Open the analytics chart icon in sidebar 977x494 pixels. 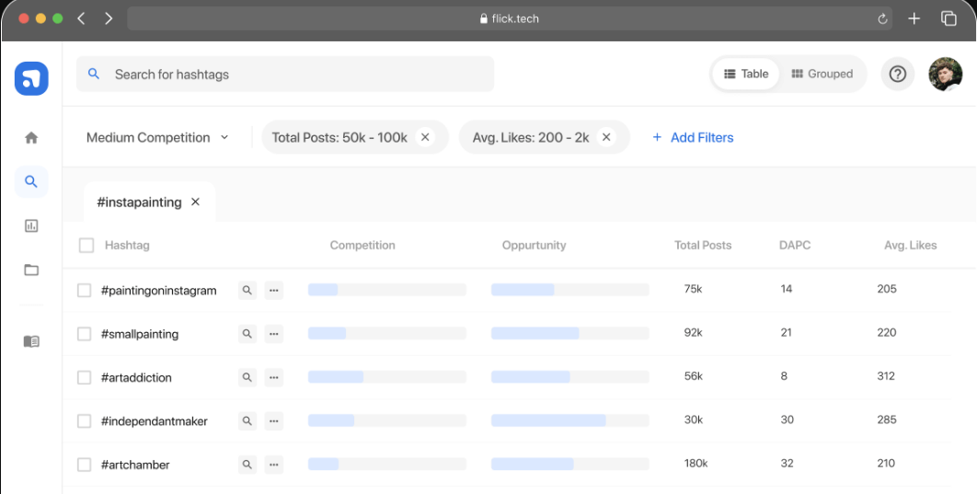coord(31,225)
